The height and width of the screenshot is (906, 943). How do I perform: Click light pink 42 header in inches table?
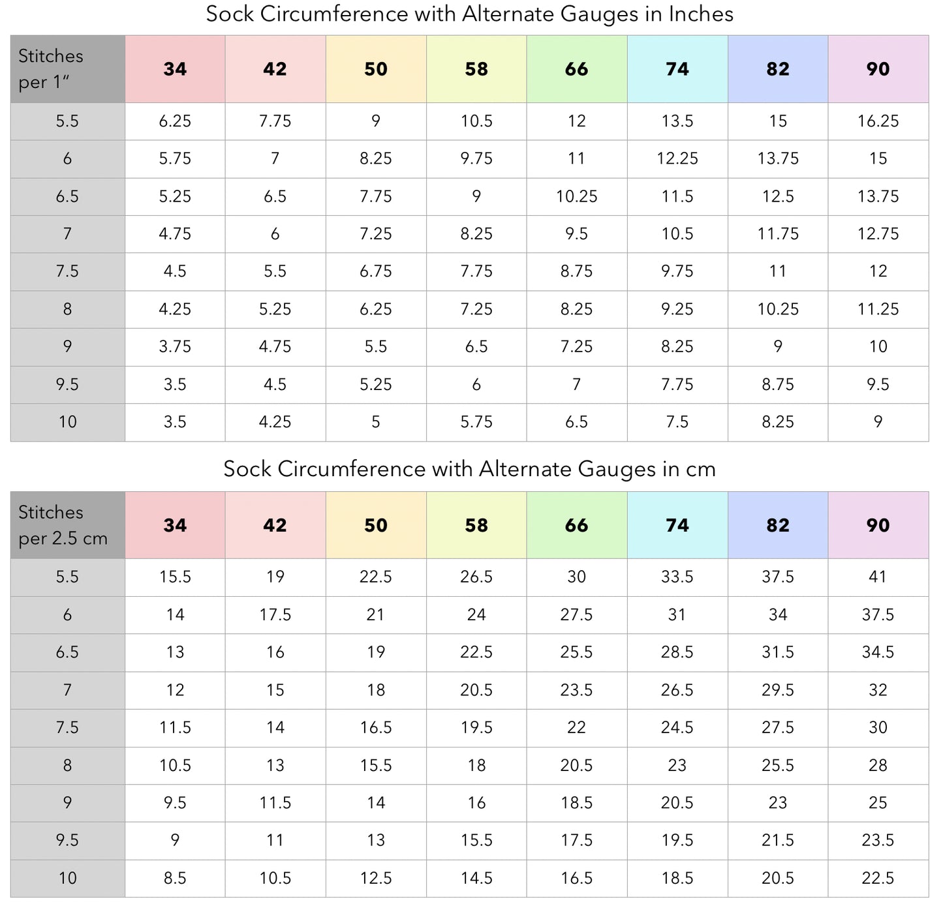[x=275, y=69]
